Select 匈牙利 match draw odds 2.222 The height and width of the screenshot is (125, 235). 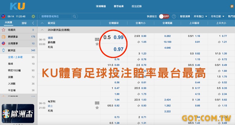coord(168,111)
